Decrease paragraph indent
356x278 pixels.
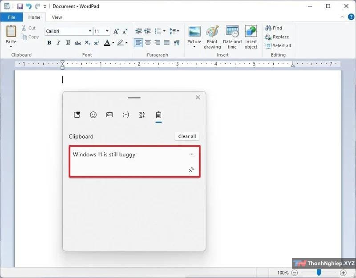pyautogui.click(x=138, y=31)
